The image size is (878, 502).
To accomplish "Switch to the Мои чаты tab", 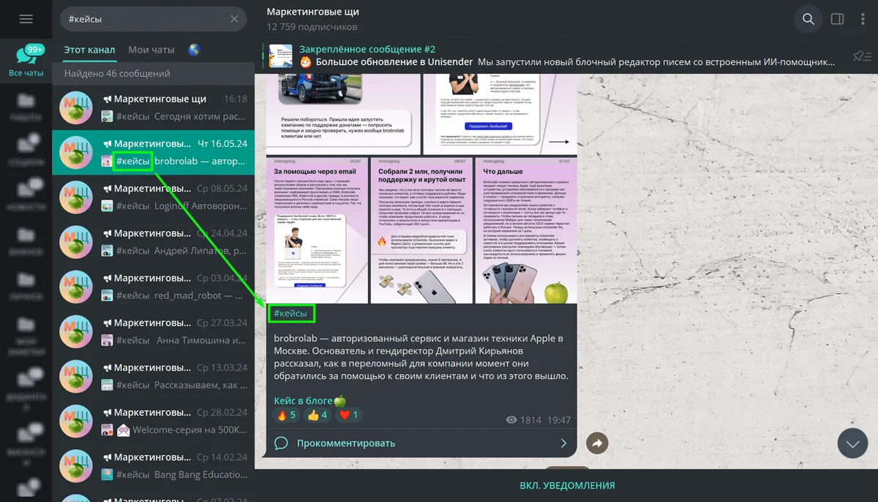I will pos(151,50).
